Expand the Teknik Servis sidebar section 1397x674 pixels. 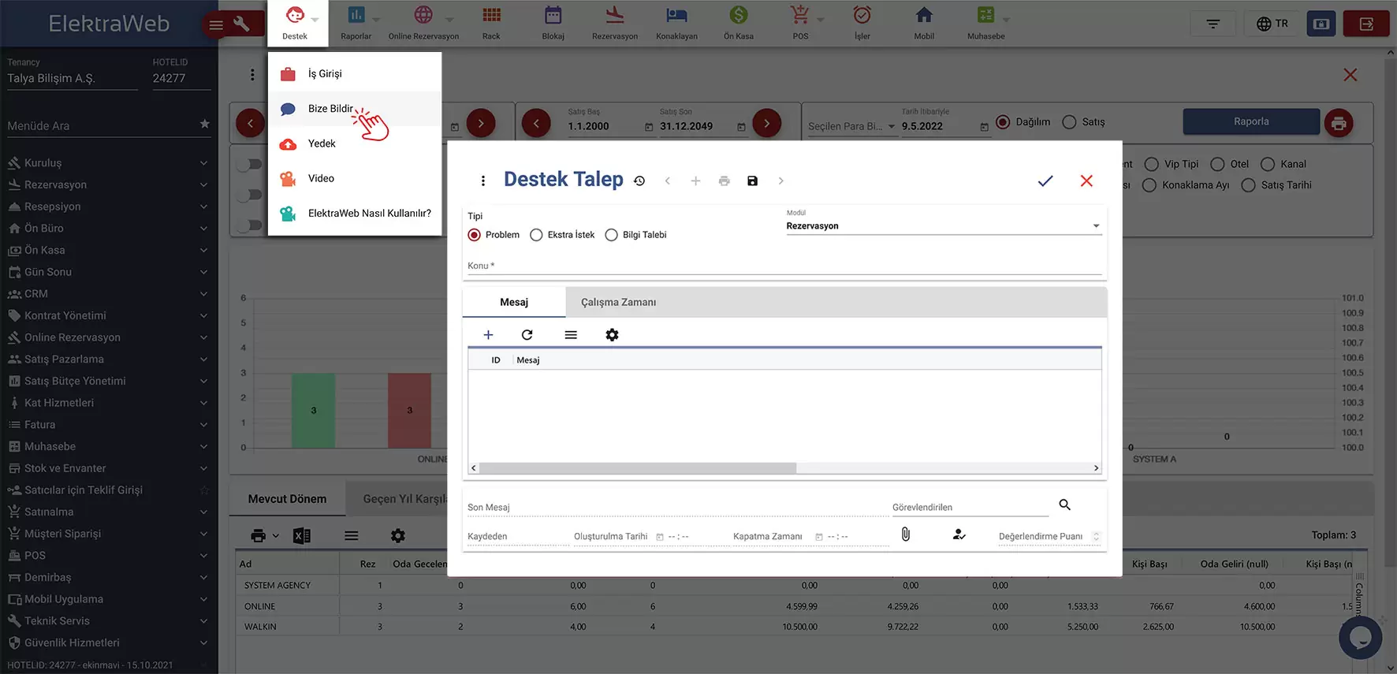pyautogui.click(x=109, y=621)
